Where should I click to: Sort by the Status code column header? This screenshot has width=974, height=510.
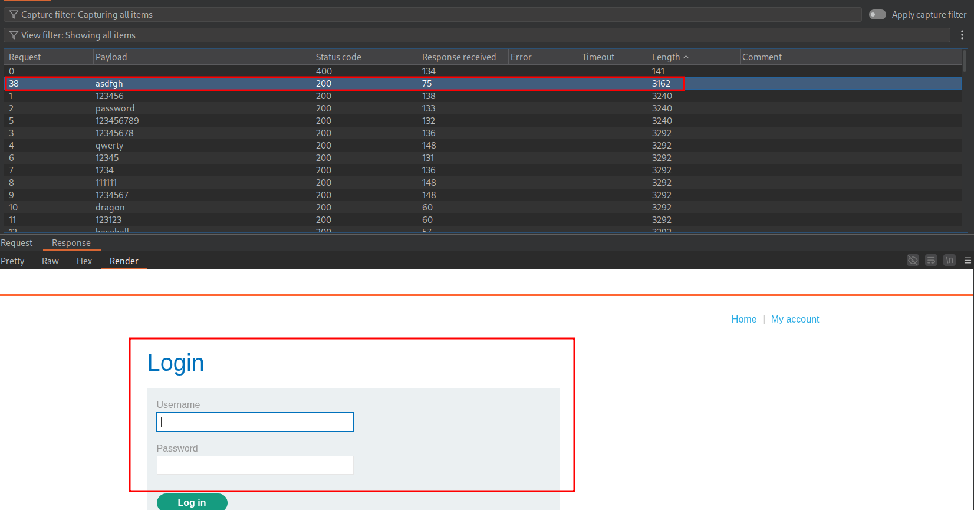coord(338,57)
